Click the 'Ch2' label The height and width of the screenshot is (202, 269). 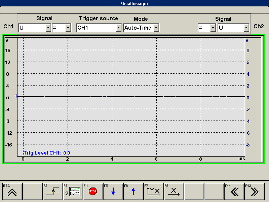coord(259,27)
